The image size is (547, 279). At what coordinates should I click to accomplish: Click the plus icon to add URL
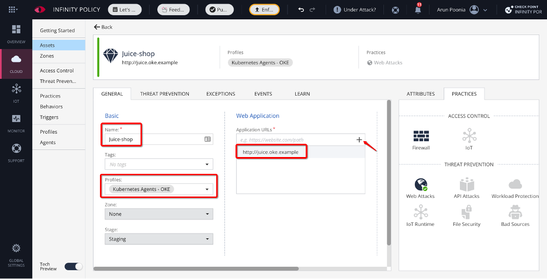[x=359, y=139]
